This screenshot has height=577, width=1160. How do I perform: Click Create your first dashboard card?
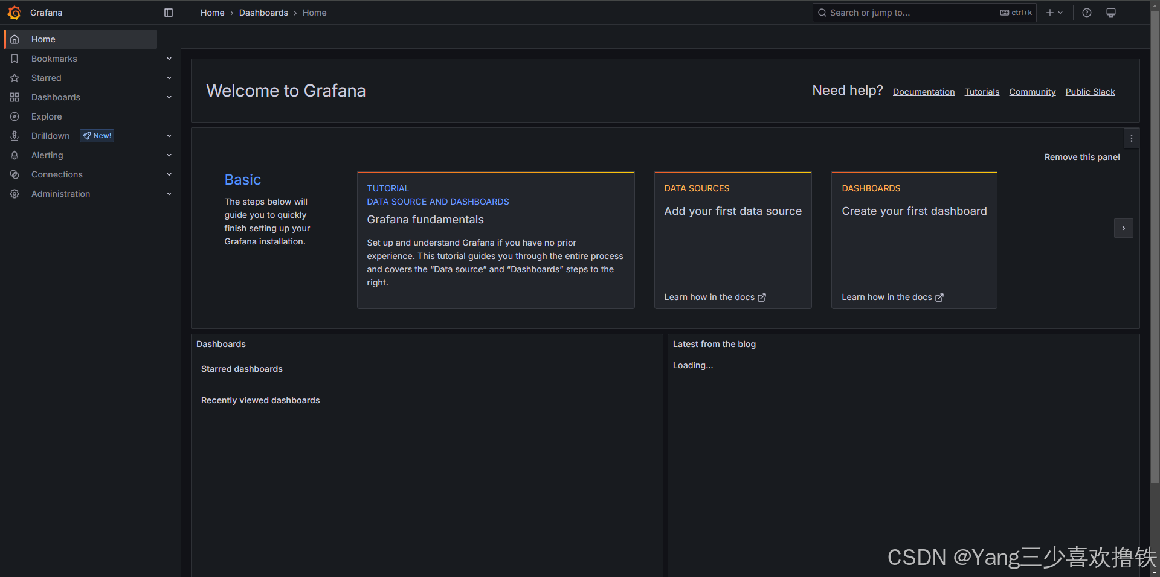click(914, 240)
